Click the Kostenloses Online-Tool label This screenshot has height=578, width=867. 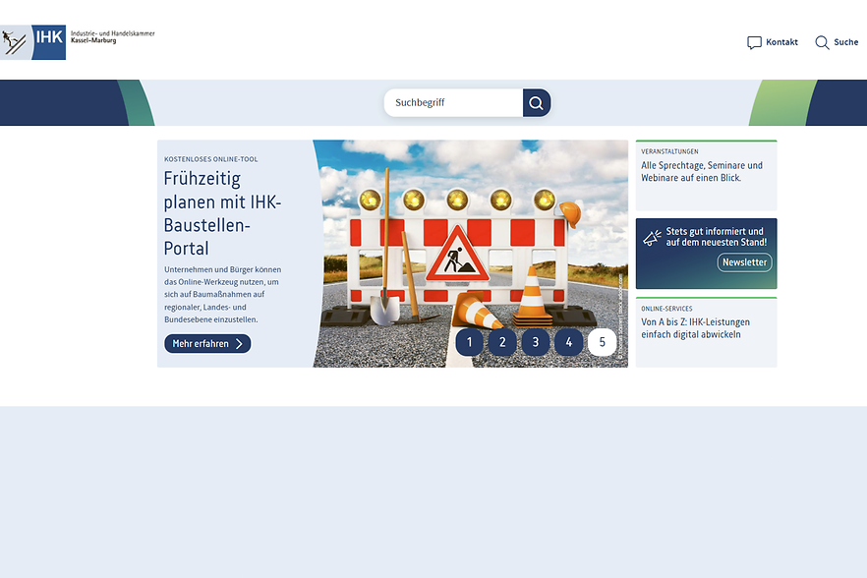point(210,159)
